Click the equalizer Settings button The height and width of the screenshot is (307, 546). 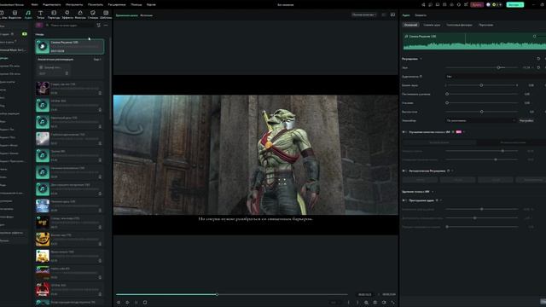pos(526,120)
